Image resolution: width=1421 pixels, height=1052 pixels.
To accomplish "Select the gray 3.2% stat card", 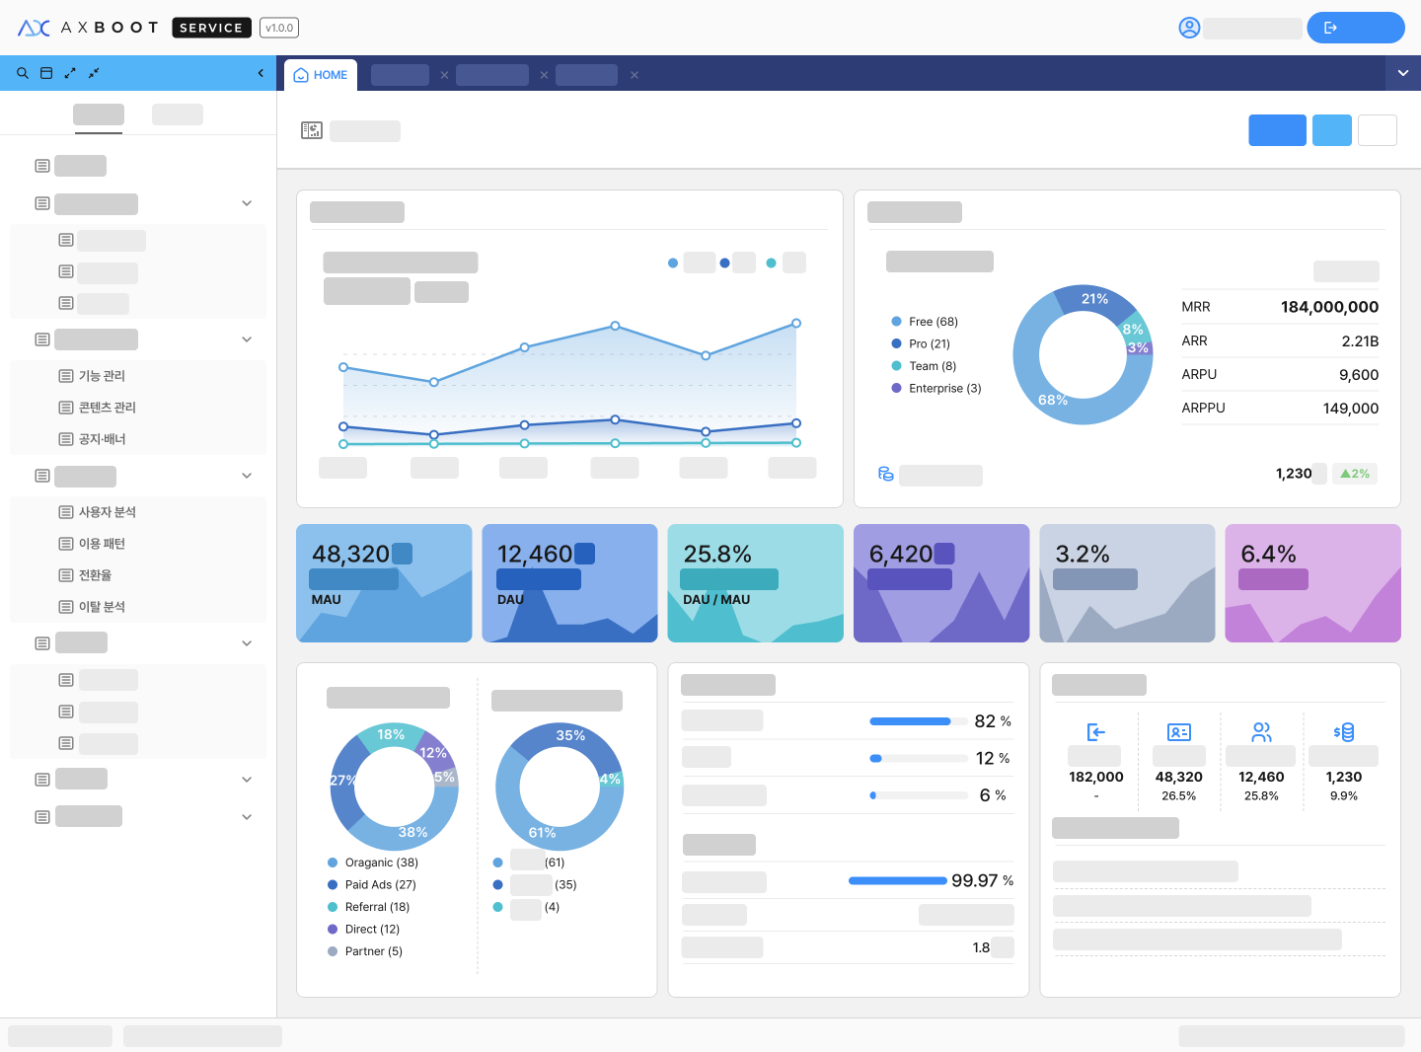I will point(1127,583).
